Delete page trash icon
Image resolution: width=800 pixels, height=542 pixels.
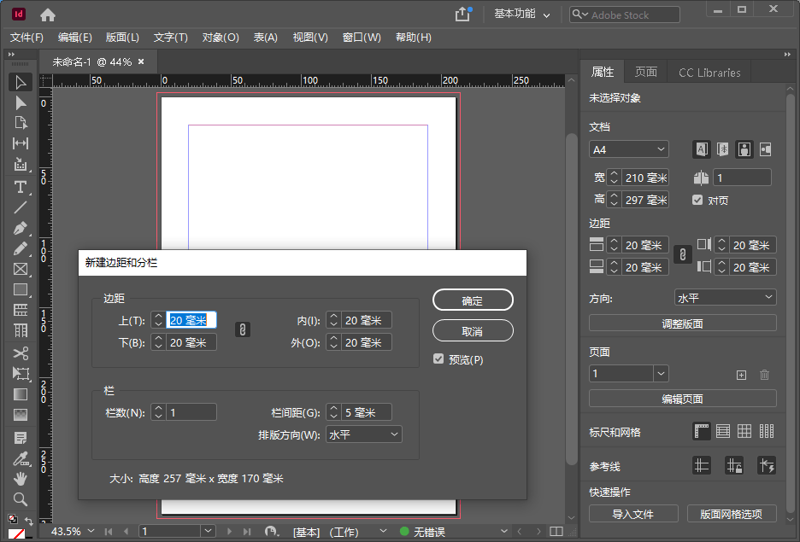[764, 375]
